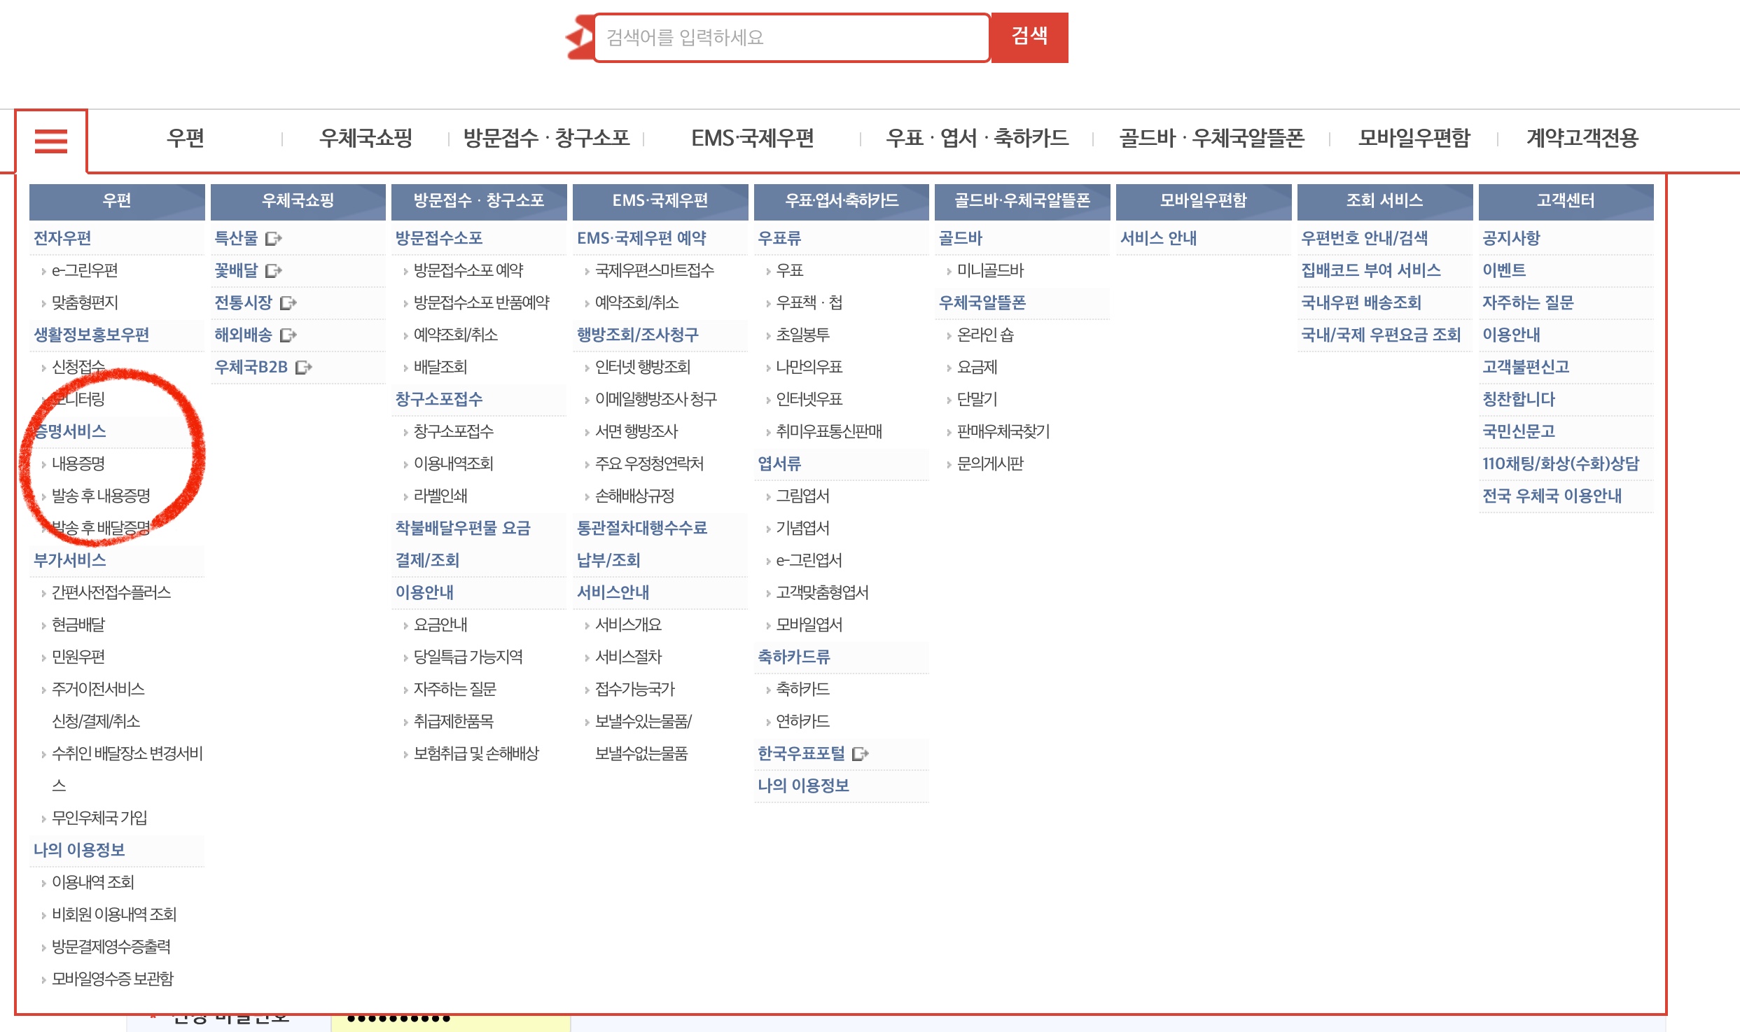This screenshot has height=1032, width=1740.
Task: Select 인터넷 행방조회 sub-item
Action: click(642, 367)
